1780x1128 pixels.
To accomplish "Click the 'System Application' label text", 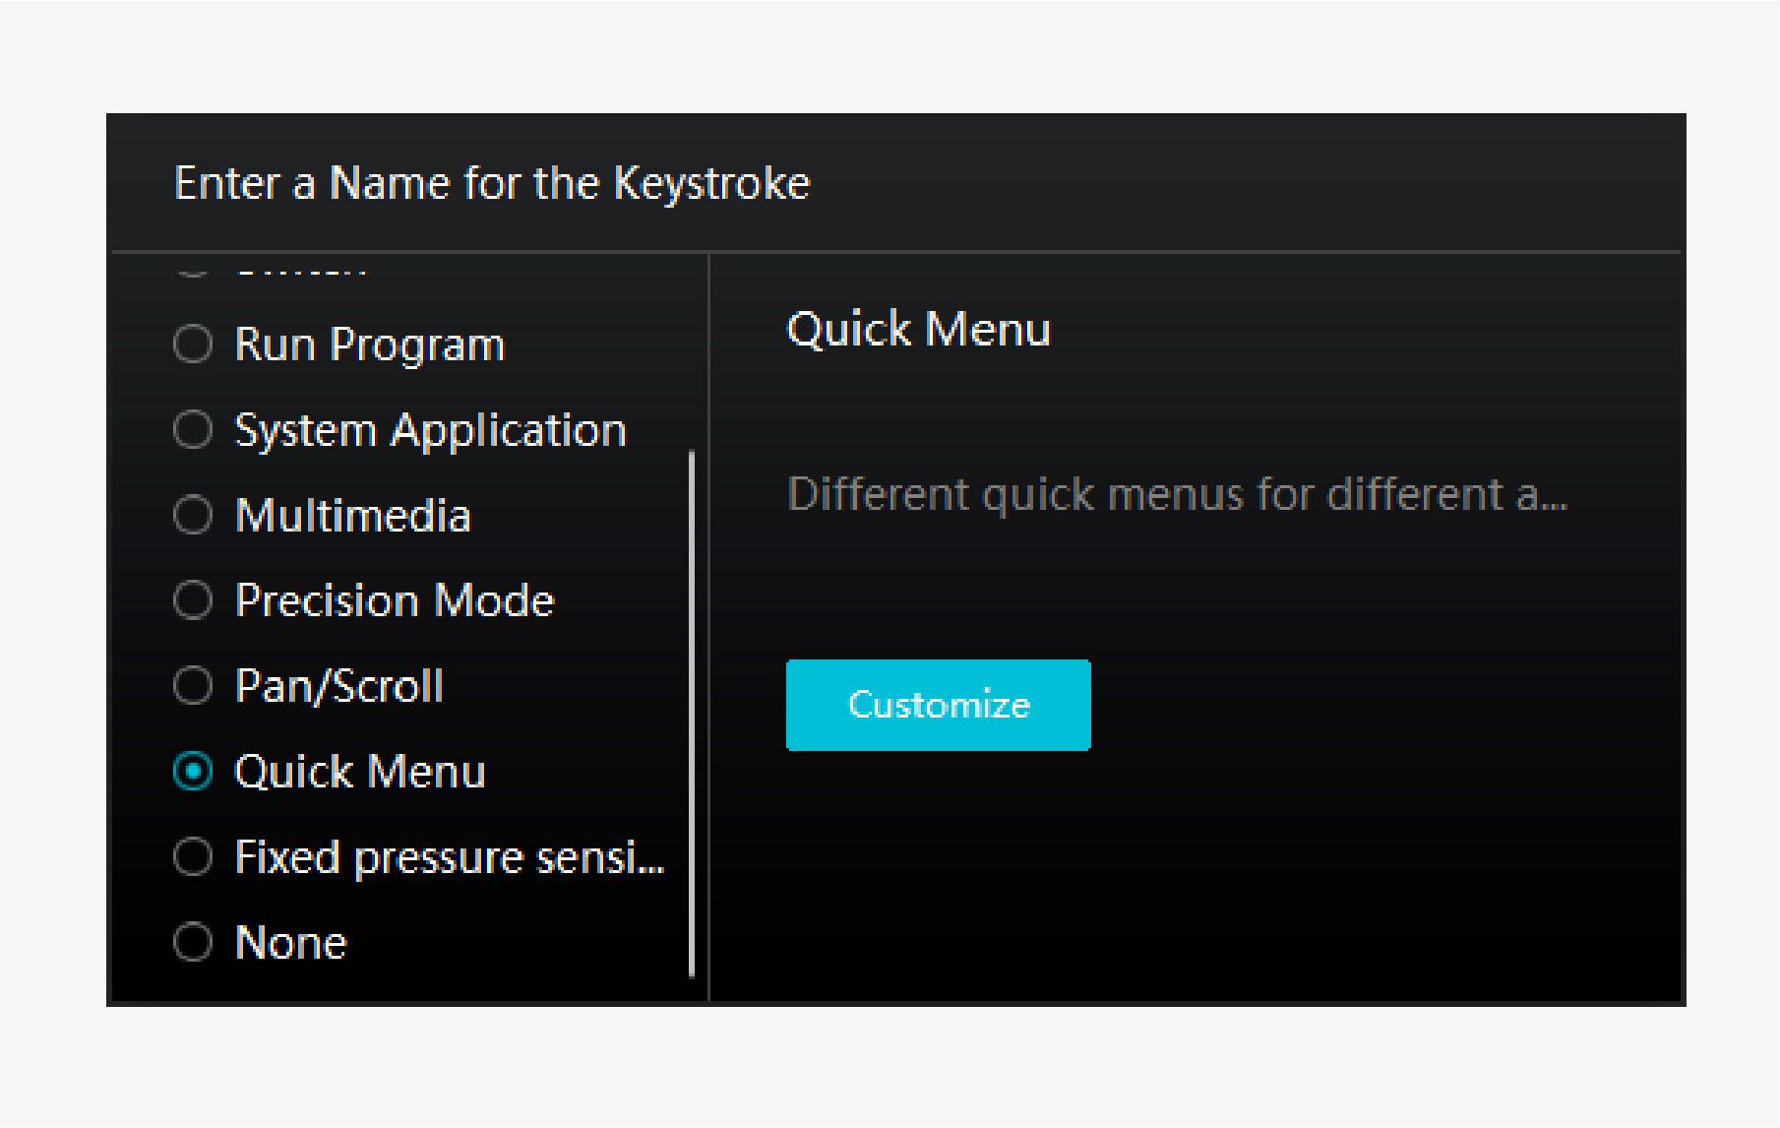I will click(431, 431).
